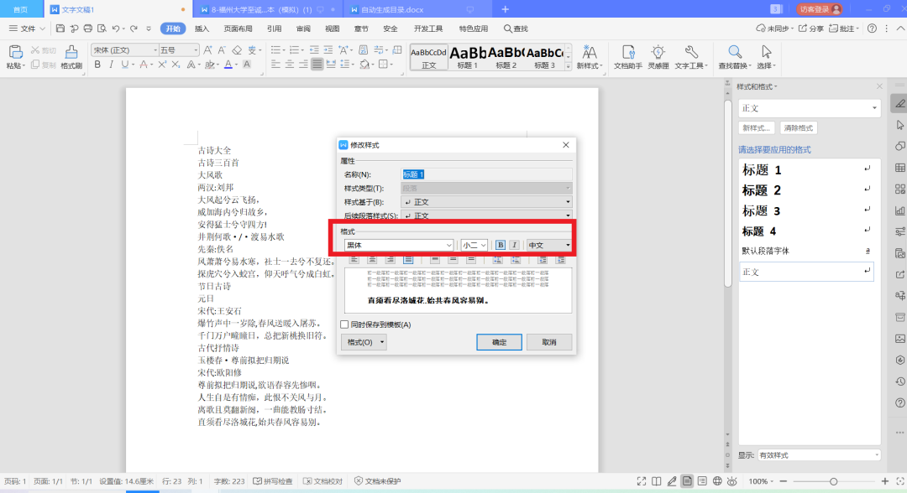The image size is (907, 493).
Task: Open the 引用 ribbon tab
Action: pos(274,29)
